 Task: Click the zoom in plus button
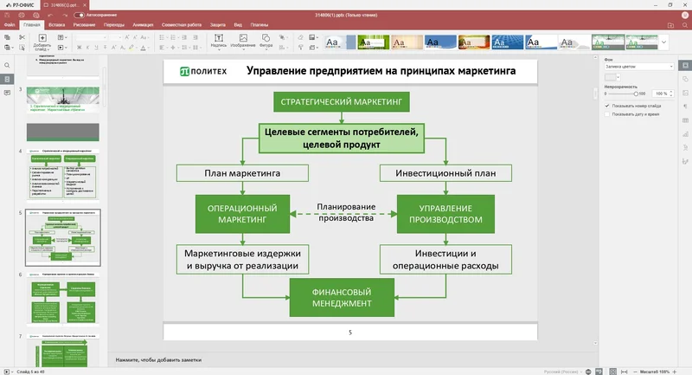pos(675,372)
